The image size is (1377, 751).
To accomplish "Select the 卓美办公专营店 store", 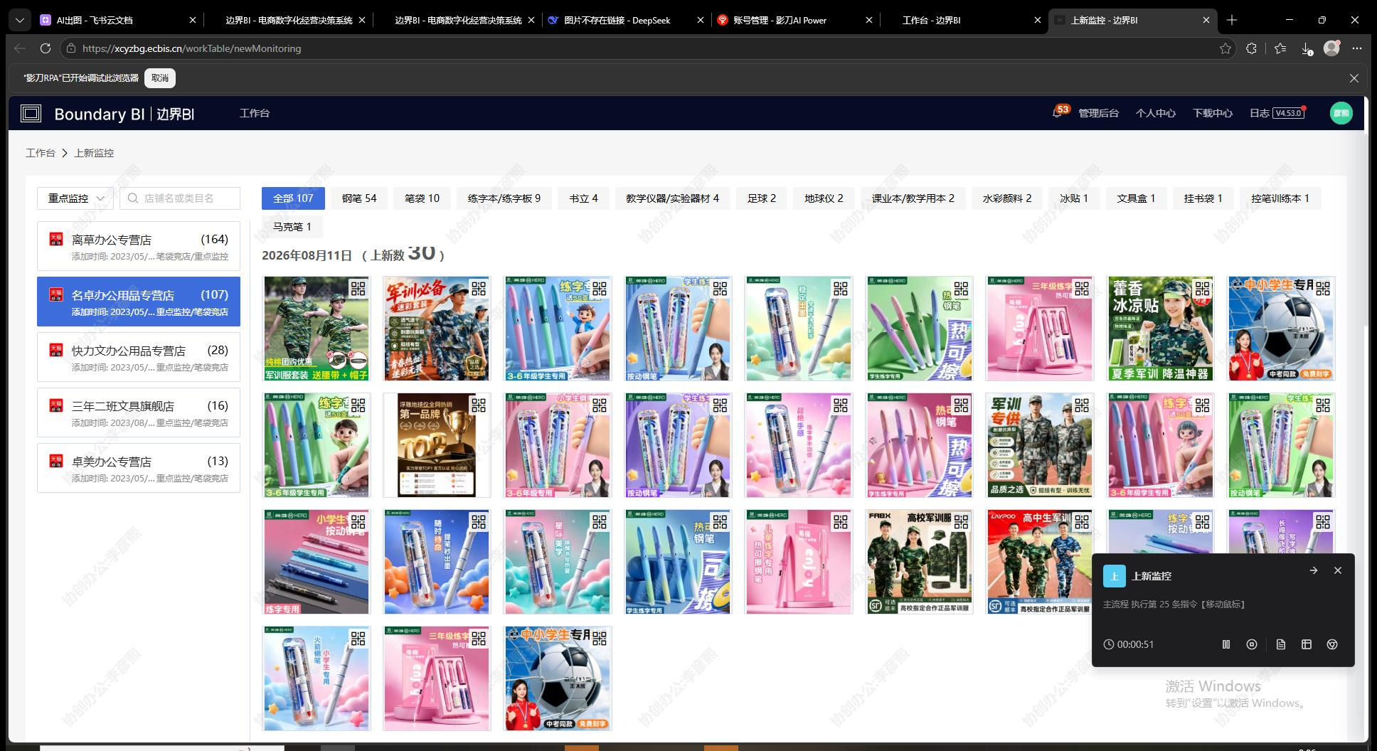I will pyautogui.click(x=139, y=468).
